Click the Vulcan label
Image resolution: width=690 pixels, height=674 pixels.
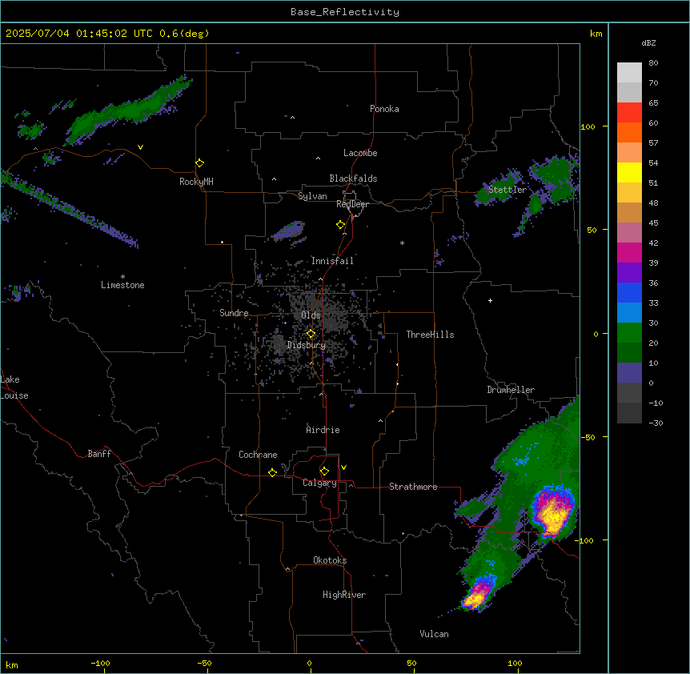point(434,634)
